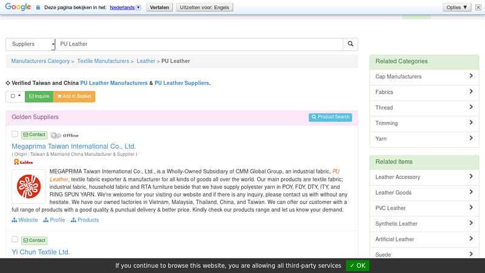Close the Google Translate bar
The width and height of the screenshot is (485, 273).
[x=478, y=7]
